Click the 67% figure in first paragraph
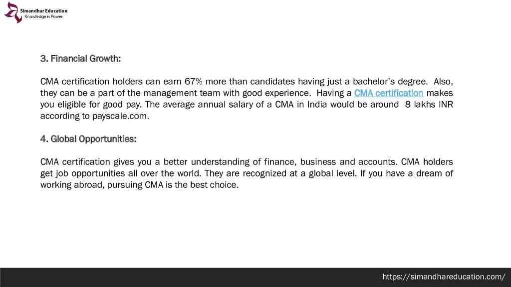The width and height of the screenshot is (511, 287). pyautogui.click(x=194, y=81)
